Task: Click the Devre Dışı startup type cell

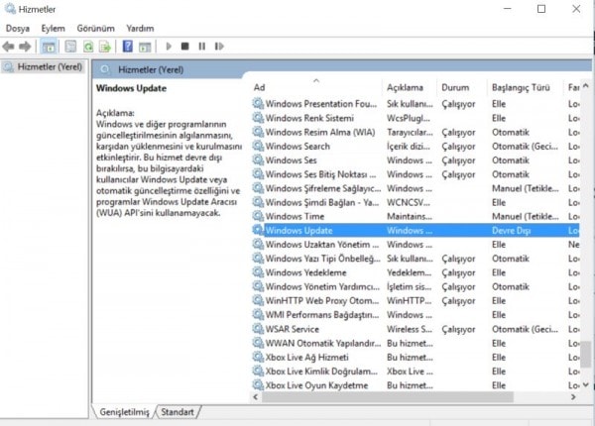Action: 511,231
